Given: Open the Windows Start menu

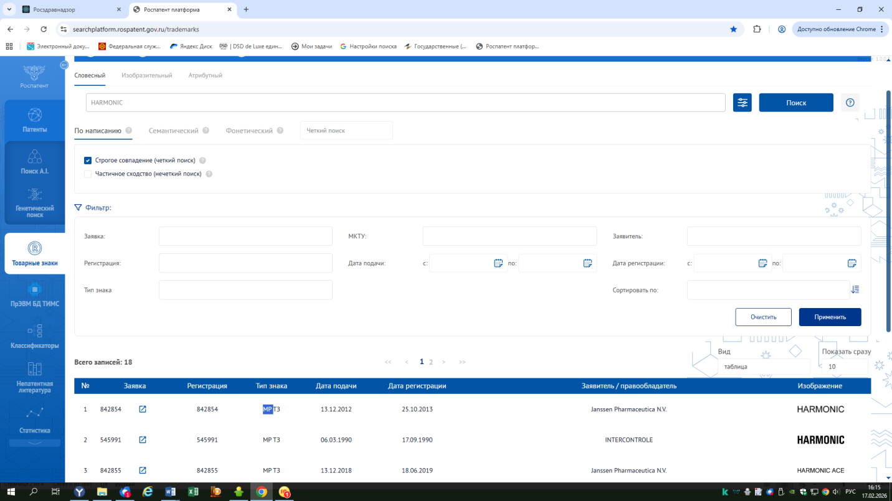Looking at the screenshot, I should click(x=11, y=492).
